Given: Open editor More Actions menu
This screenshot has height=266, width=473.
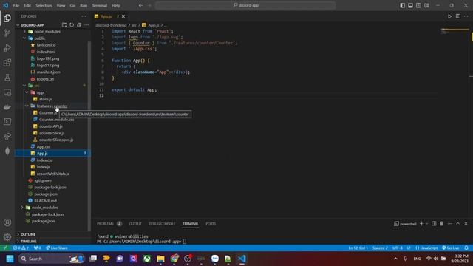Looking at the screenshot, I should [x=466, y=16].
